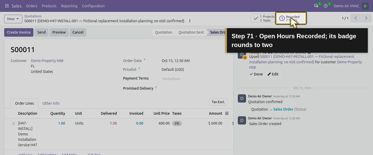Image resolution: width=373 pixels, height=155 pixels.
Task: Open the three-dot actions menu beside the order title
Action: click(x=190, y=21)
